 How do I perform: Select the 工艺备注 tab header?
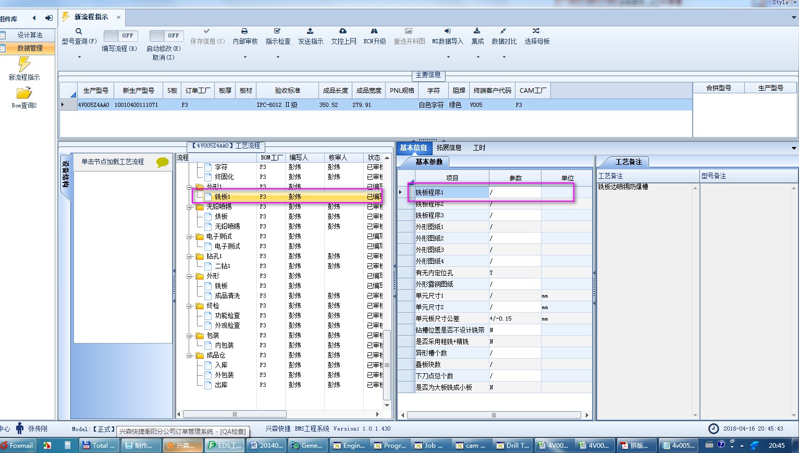tap(629, 162)
